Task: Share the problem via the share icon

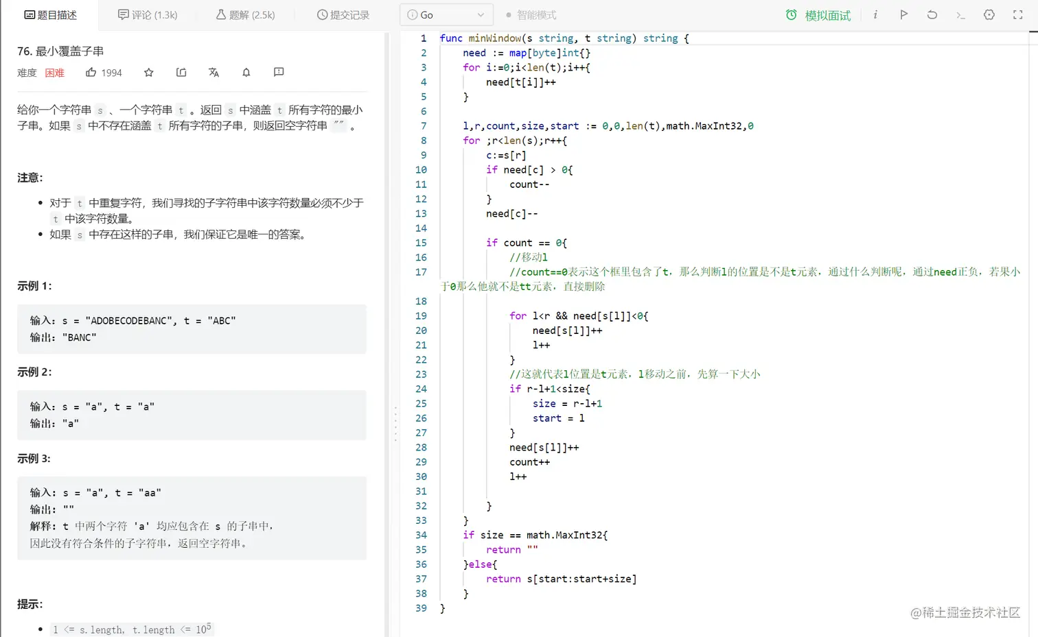Action: click(181, 73)
